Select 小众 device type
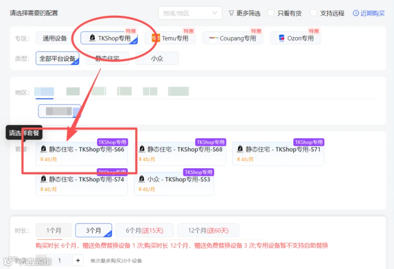Viewport: 394px width, 269px height. pyautogui.click(x=157, y=58)
